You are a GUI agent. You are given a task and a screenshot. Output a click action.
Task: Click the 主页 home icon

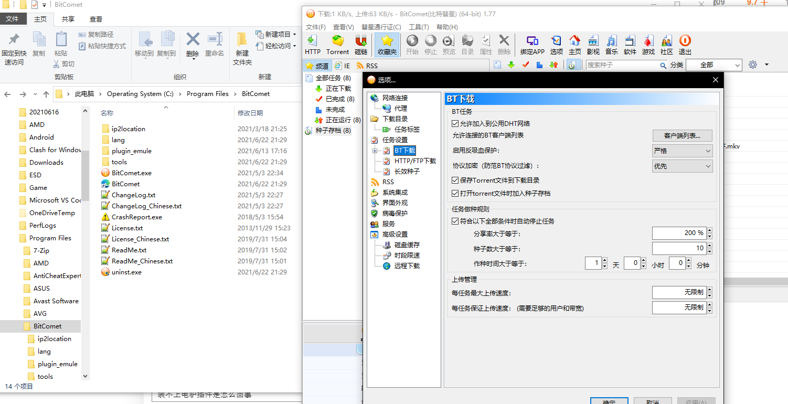(575, 45)
